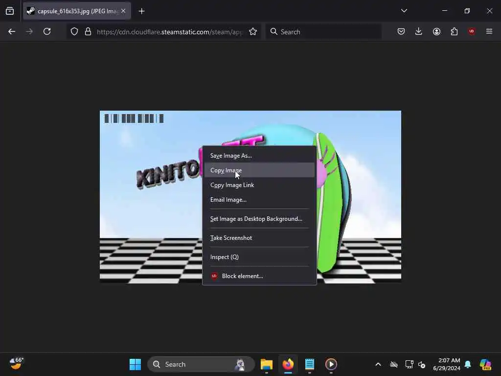
Task: Choose Copy Image from context menu
Action: 259,170
